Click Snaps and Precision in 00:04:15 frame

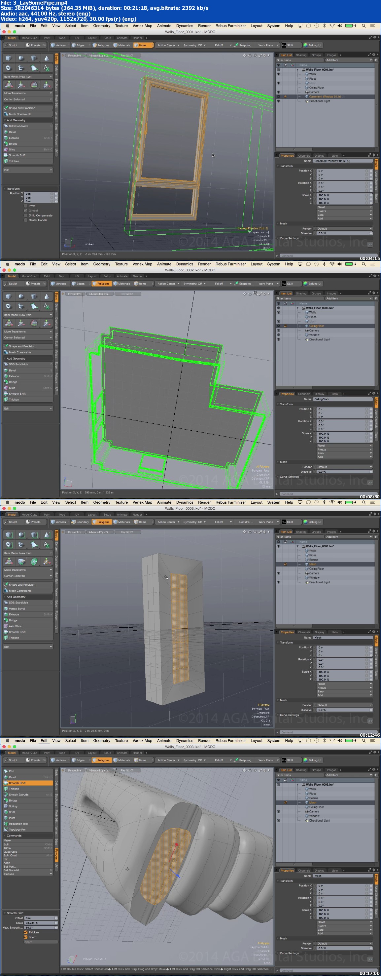[28, 108]
